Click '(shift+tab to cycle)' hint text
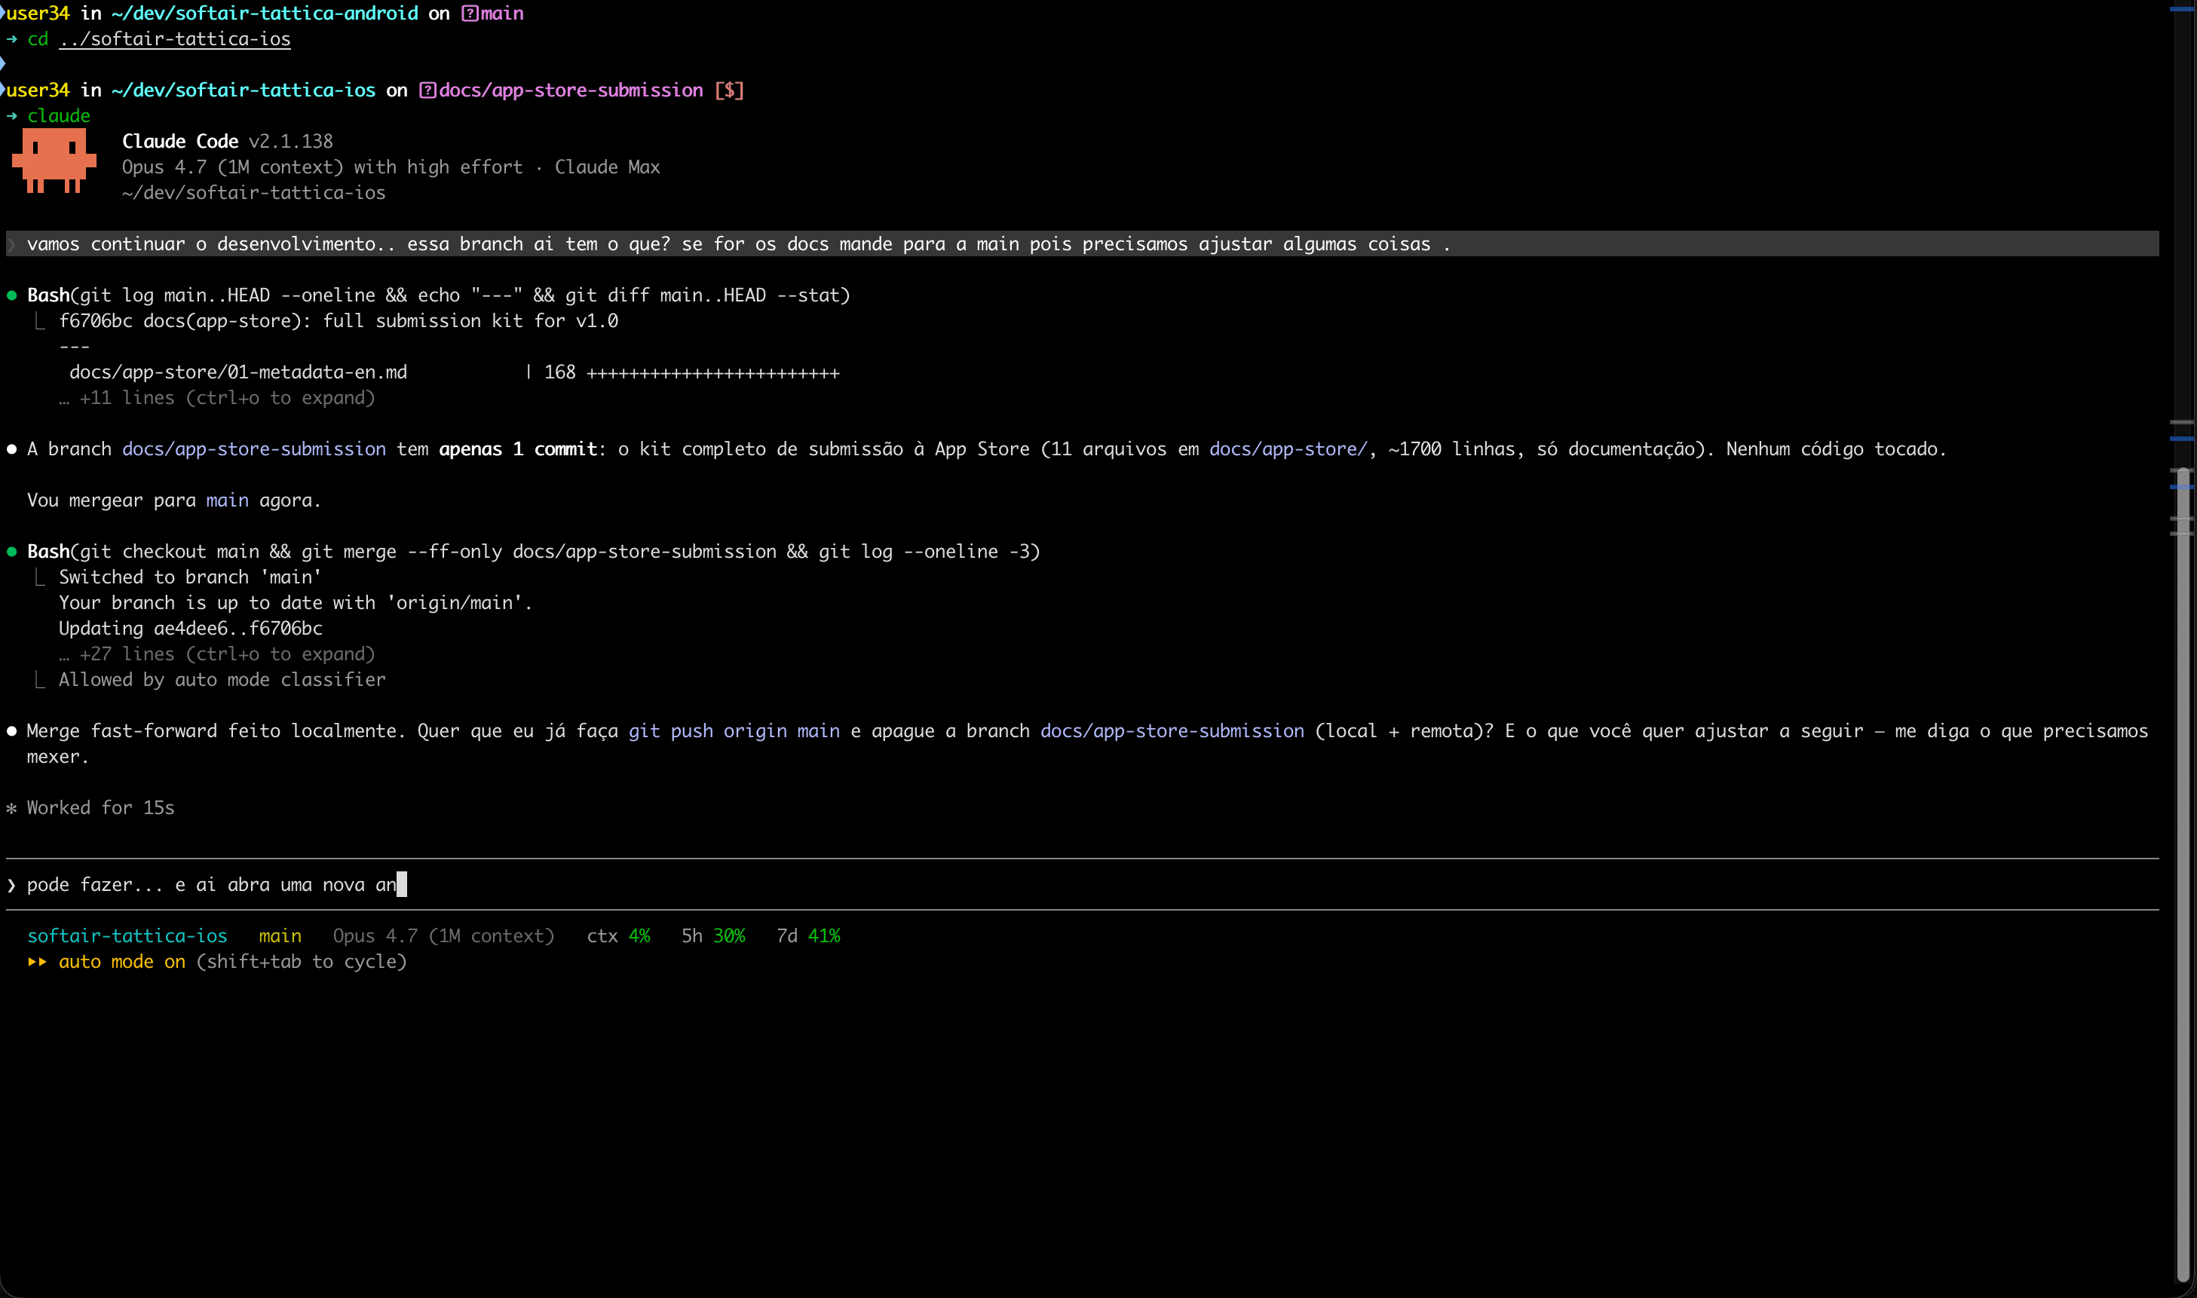 302,961
